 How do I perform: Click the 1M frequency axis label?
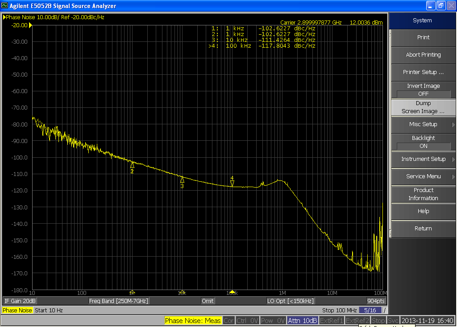pyautogui.click(x=282, y=293)
